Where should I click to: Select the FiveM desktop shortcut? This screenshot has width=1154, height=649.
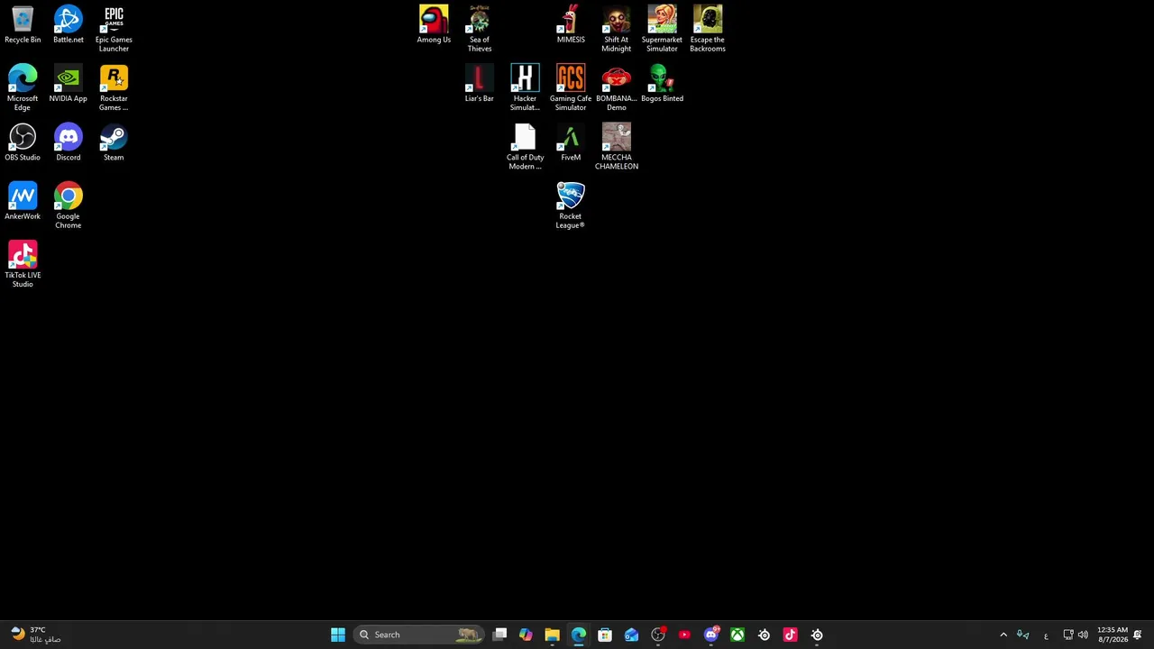tap(571, 143)
